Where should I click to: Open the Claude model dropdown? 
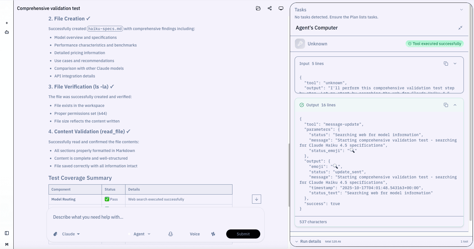tap(71, 234)
